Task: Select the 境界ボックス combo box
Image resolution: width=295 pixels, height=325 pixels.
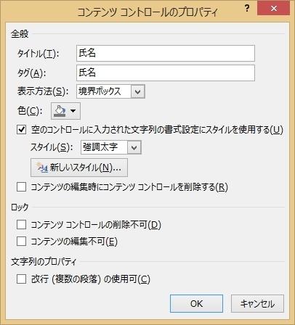Action: tap(110, 91)
